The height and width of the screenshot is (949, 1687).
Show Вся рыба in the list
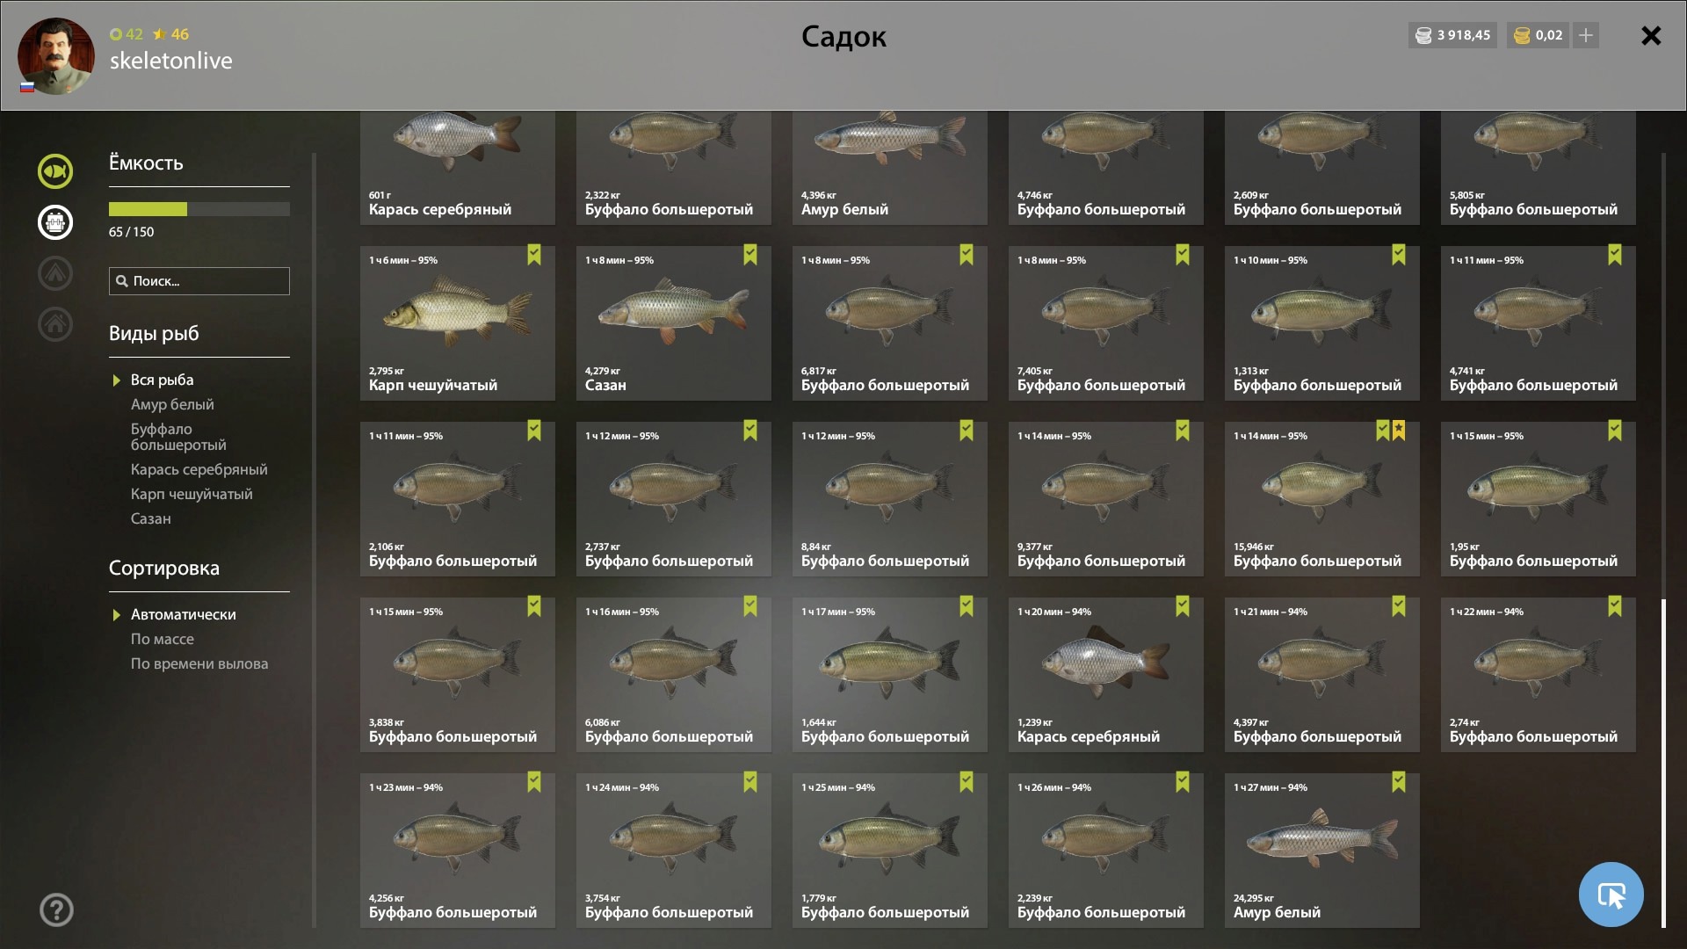163,380
